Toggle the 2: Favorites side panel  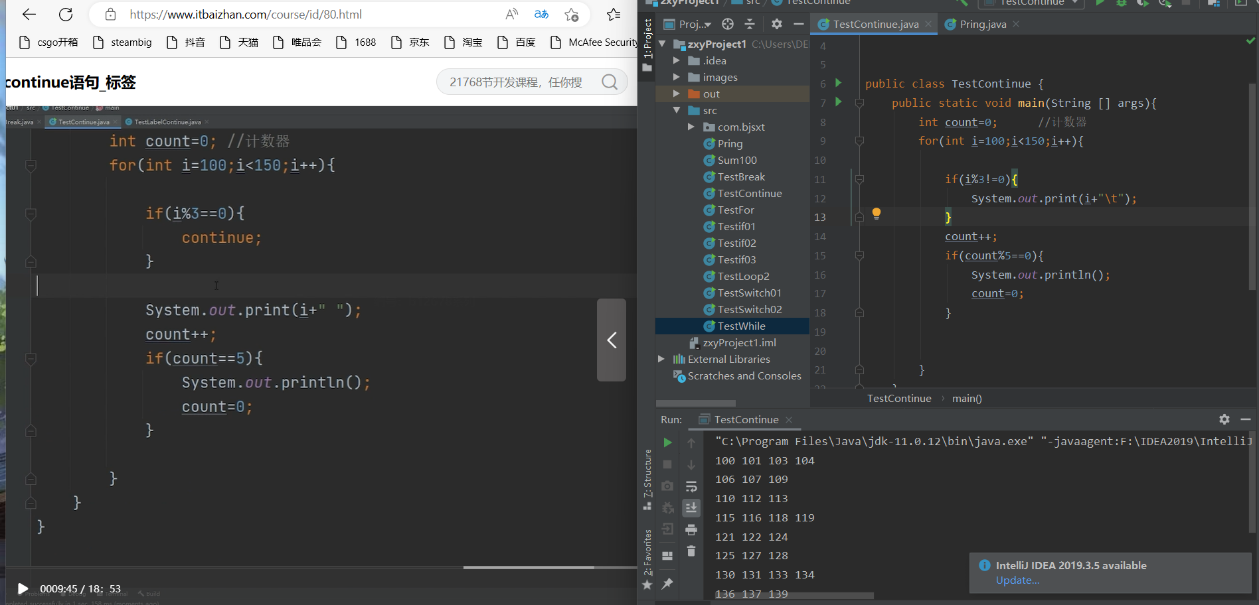point(647,559)
